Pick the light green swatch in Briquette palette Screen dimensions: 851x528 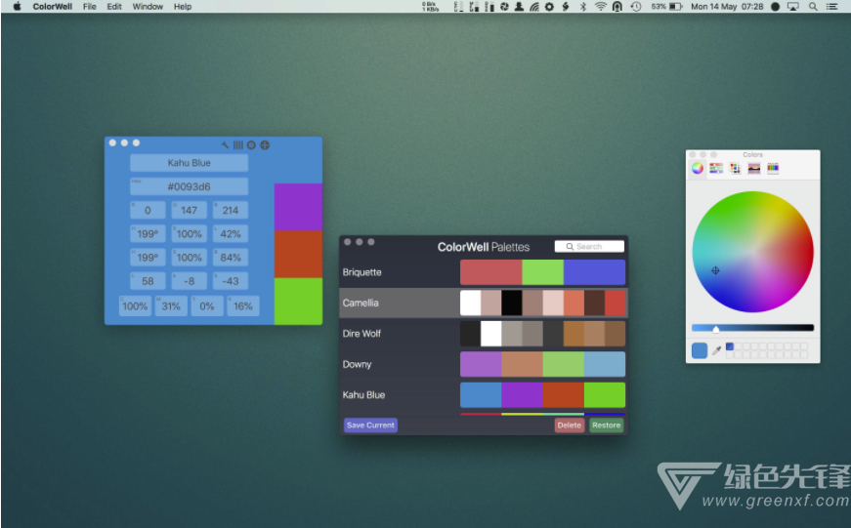(542, 272)
